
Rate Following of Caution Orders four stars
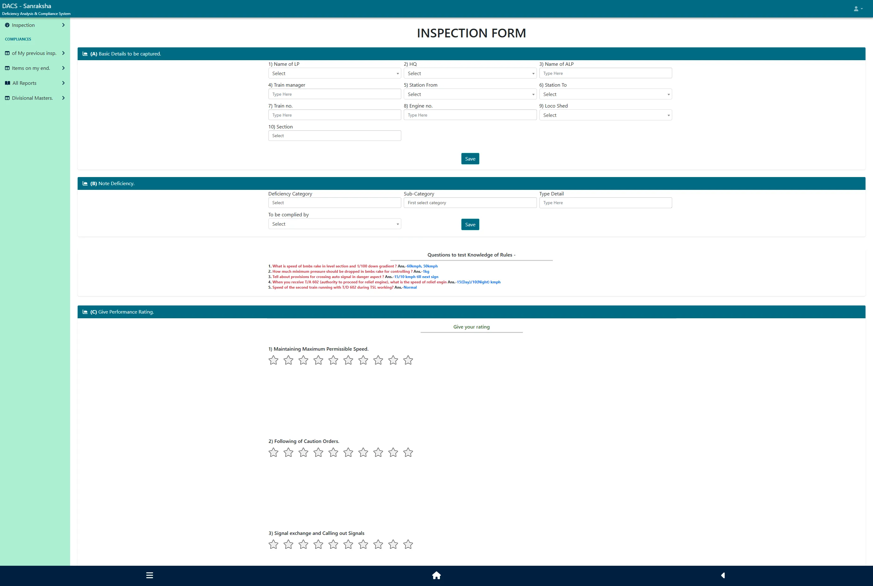point(318,452)
